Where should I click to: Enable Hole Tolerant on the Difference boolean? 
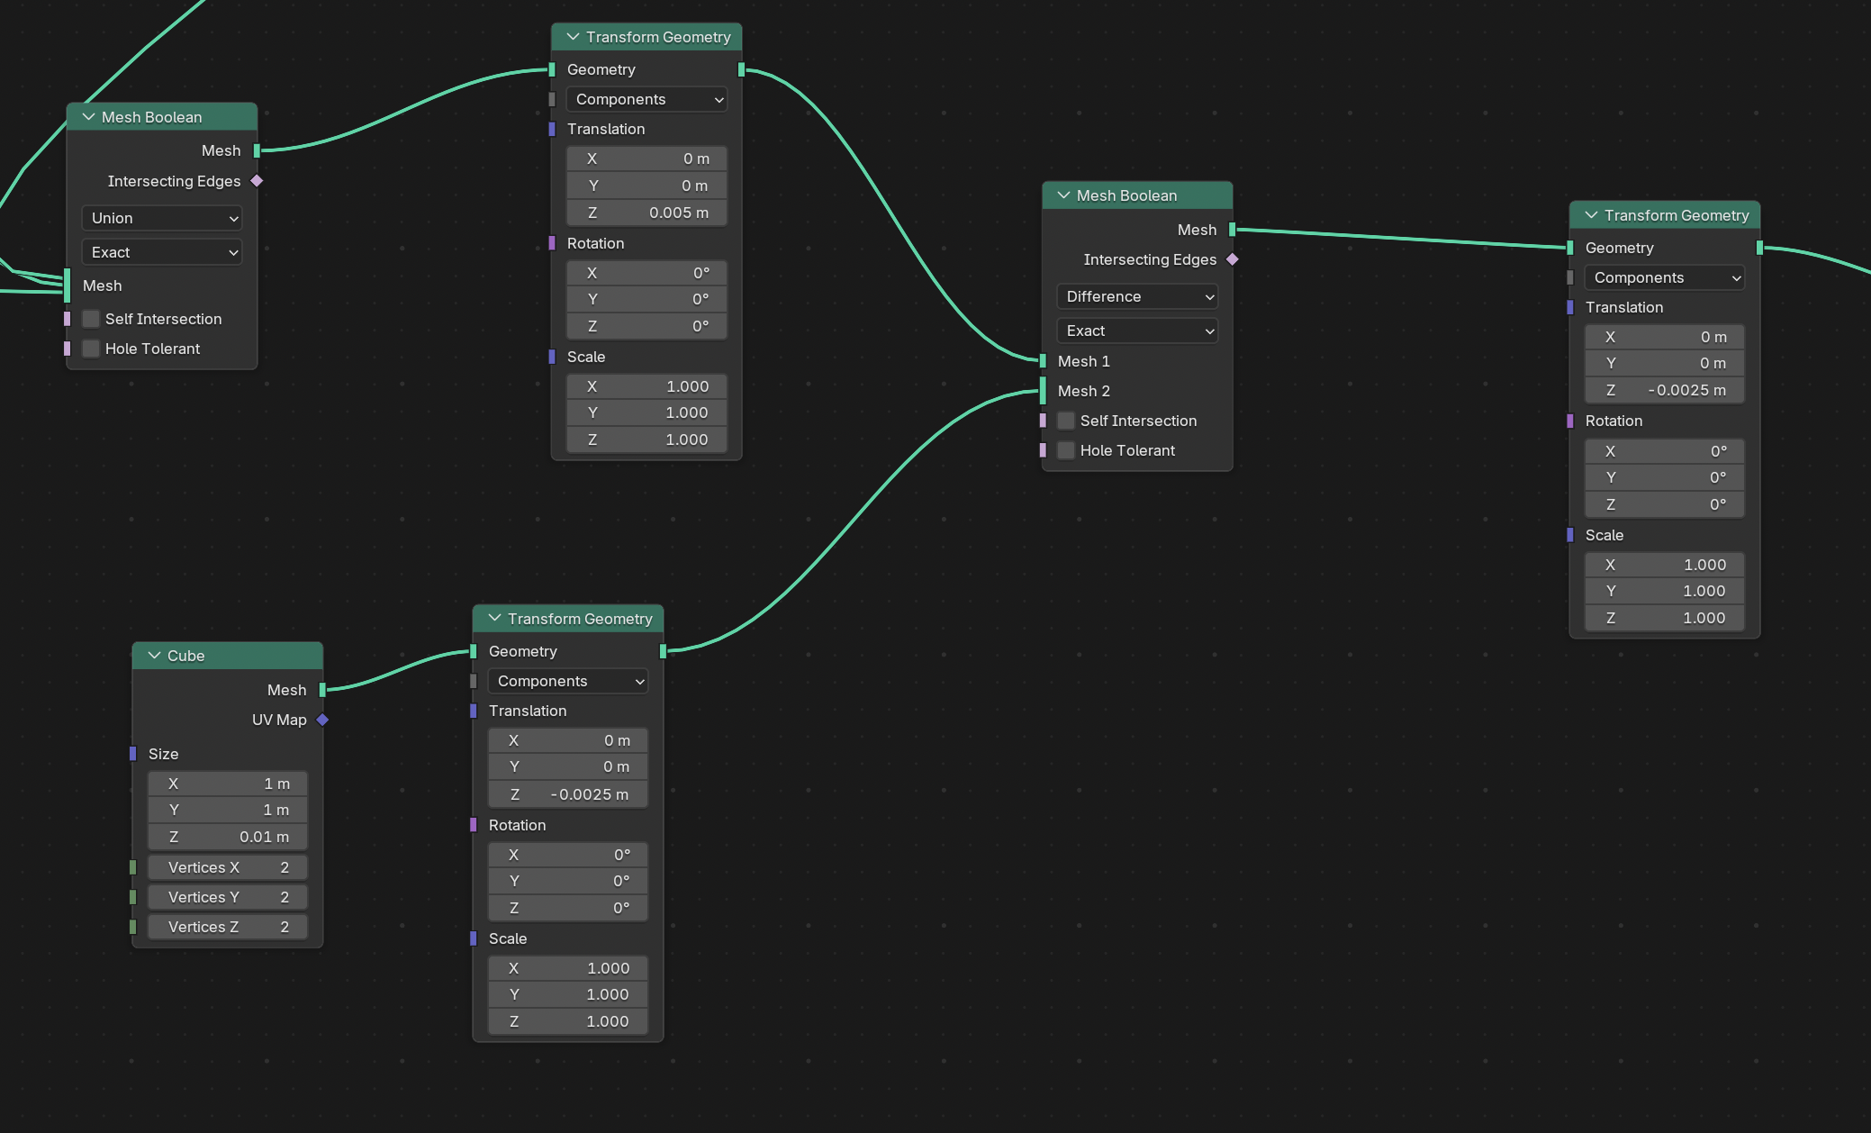1066,450
